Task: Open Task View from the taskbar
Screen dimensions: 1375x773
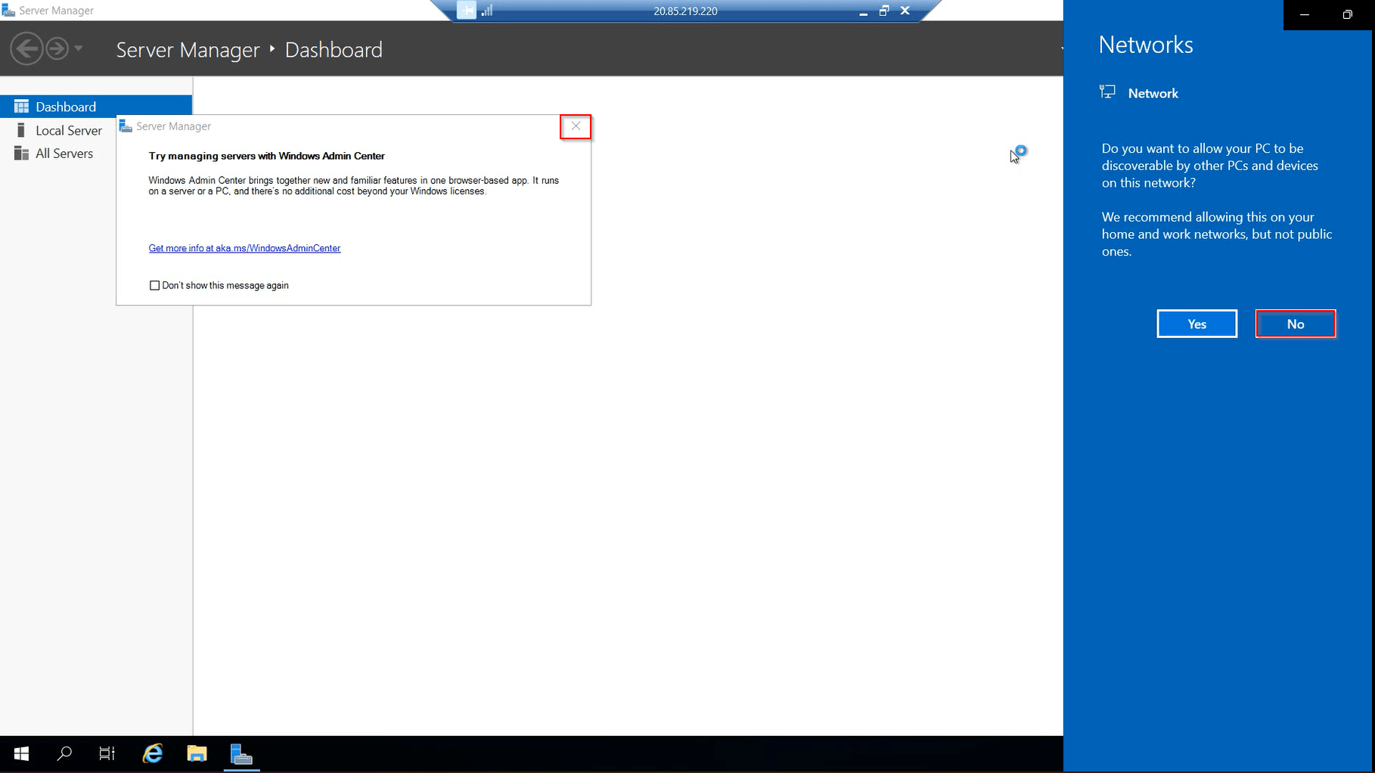Action: 107,753
